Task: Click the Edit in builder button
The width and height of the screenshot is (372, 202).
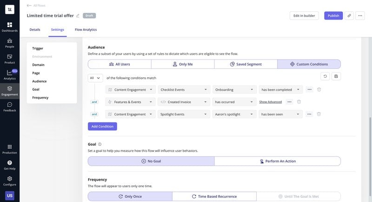Action: [304, 16]
